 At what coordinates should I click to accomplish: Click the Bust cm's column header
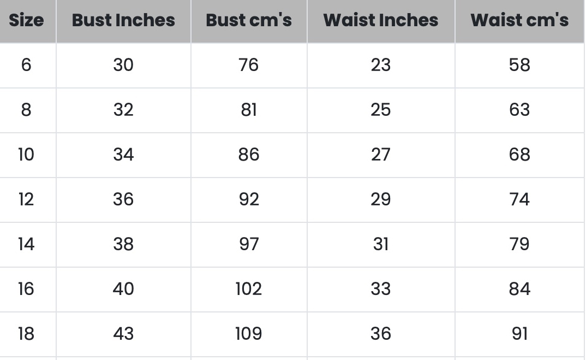(249, 21)
